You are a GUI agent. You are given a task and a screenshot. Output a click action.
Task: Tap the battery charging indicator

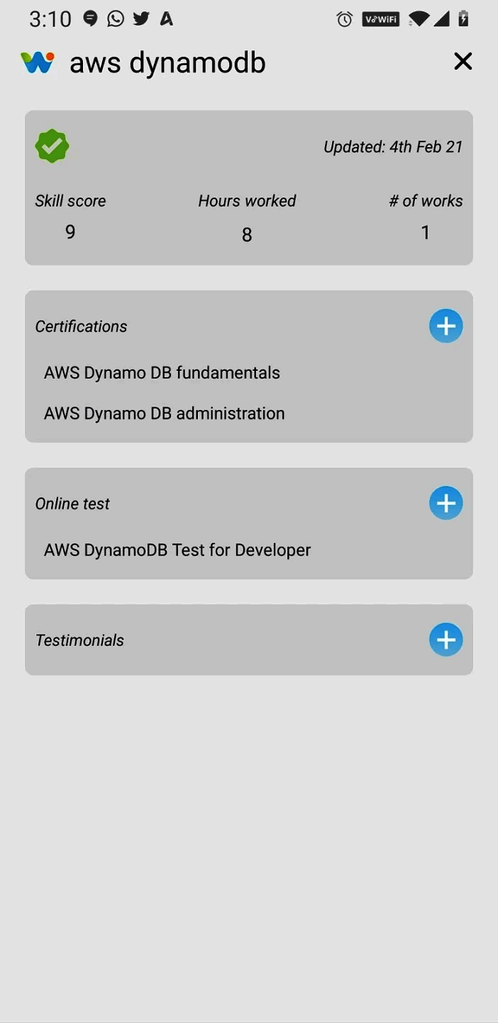coord(463,19)
